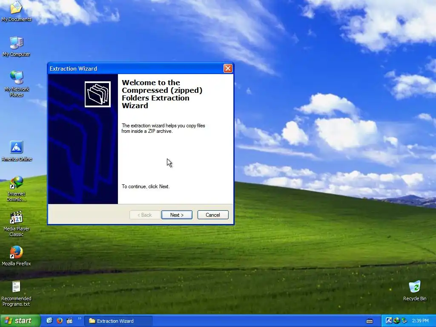Open the Windows Start menu
This screenshot has height=327, width=436.
point(20,321)
